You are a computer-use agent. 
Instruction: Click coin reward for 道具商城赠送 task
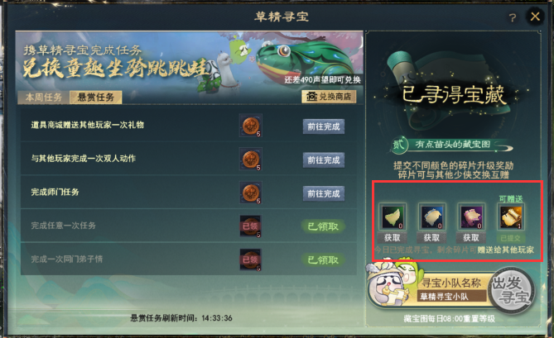[x=251, y=126]
